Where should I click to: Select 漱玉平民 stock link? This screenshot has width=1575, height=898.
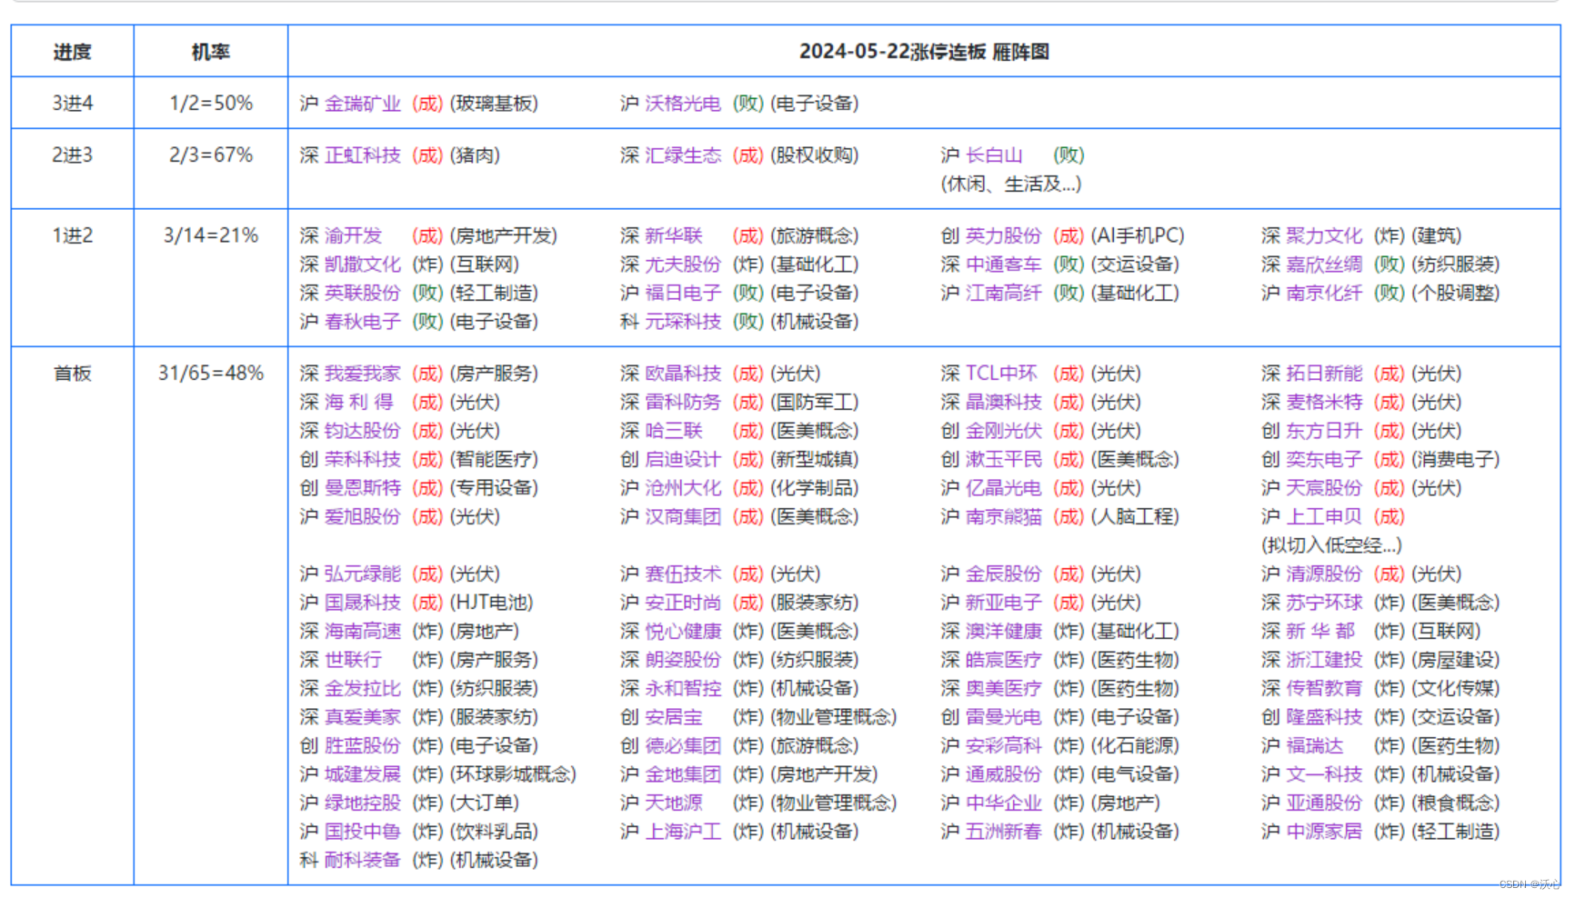click(x=1003, y=460)
